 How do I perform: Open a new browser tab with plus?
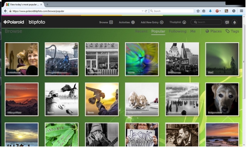(47, 5)
